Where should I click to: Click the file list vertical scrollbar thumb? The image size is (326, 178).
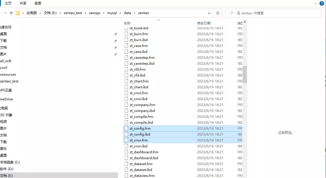coord(245,75)
